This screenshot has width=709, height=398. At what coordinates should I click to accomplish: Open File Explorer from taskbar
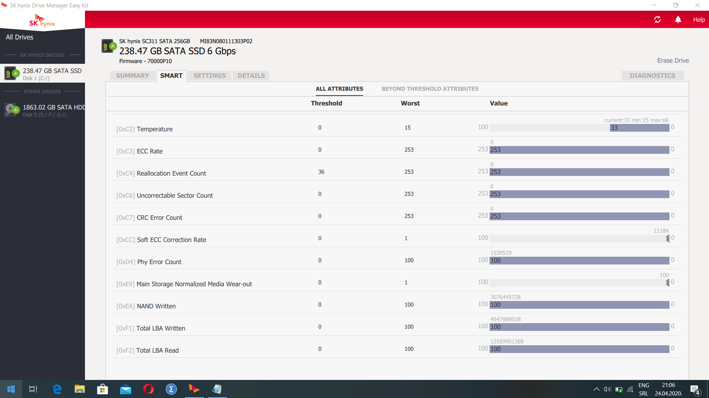pos(79,389)
